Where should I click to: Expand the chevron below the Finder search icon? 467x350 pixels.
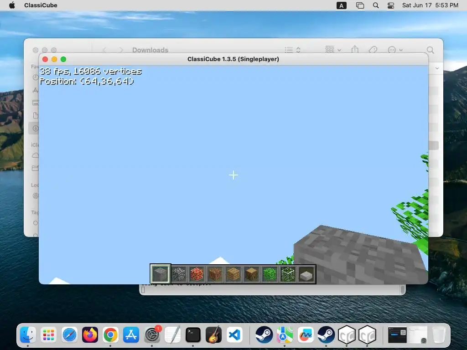click(x=437, y=68)
